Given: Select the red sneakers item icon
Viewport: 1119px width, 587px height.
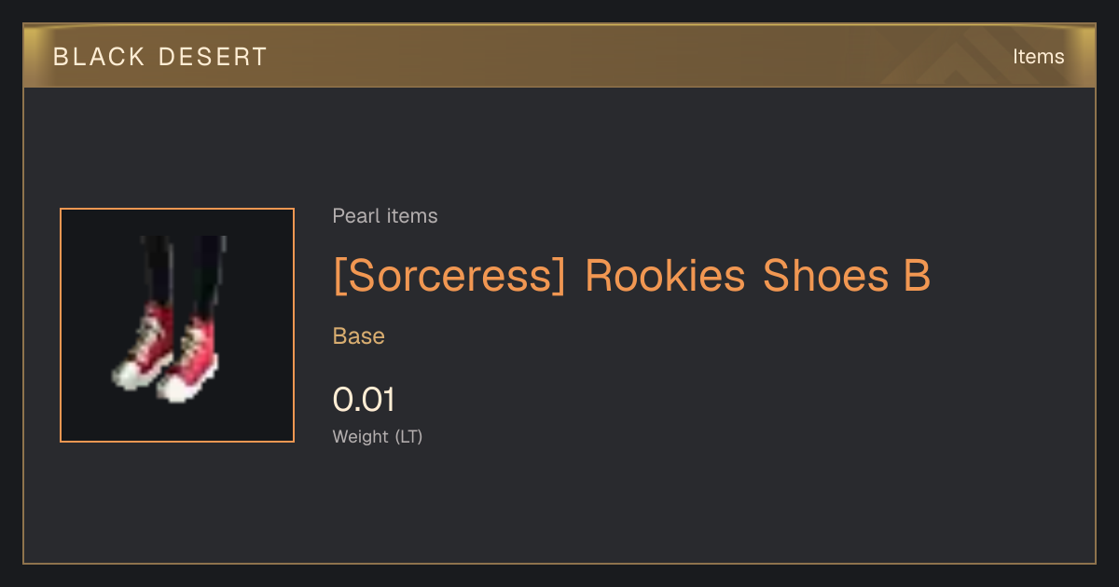Looking at the screenshot, I should tap(177, 325).
